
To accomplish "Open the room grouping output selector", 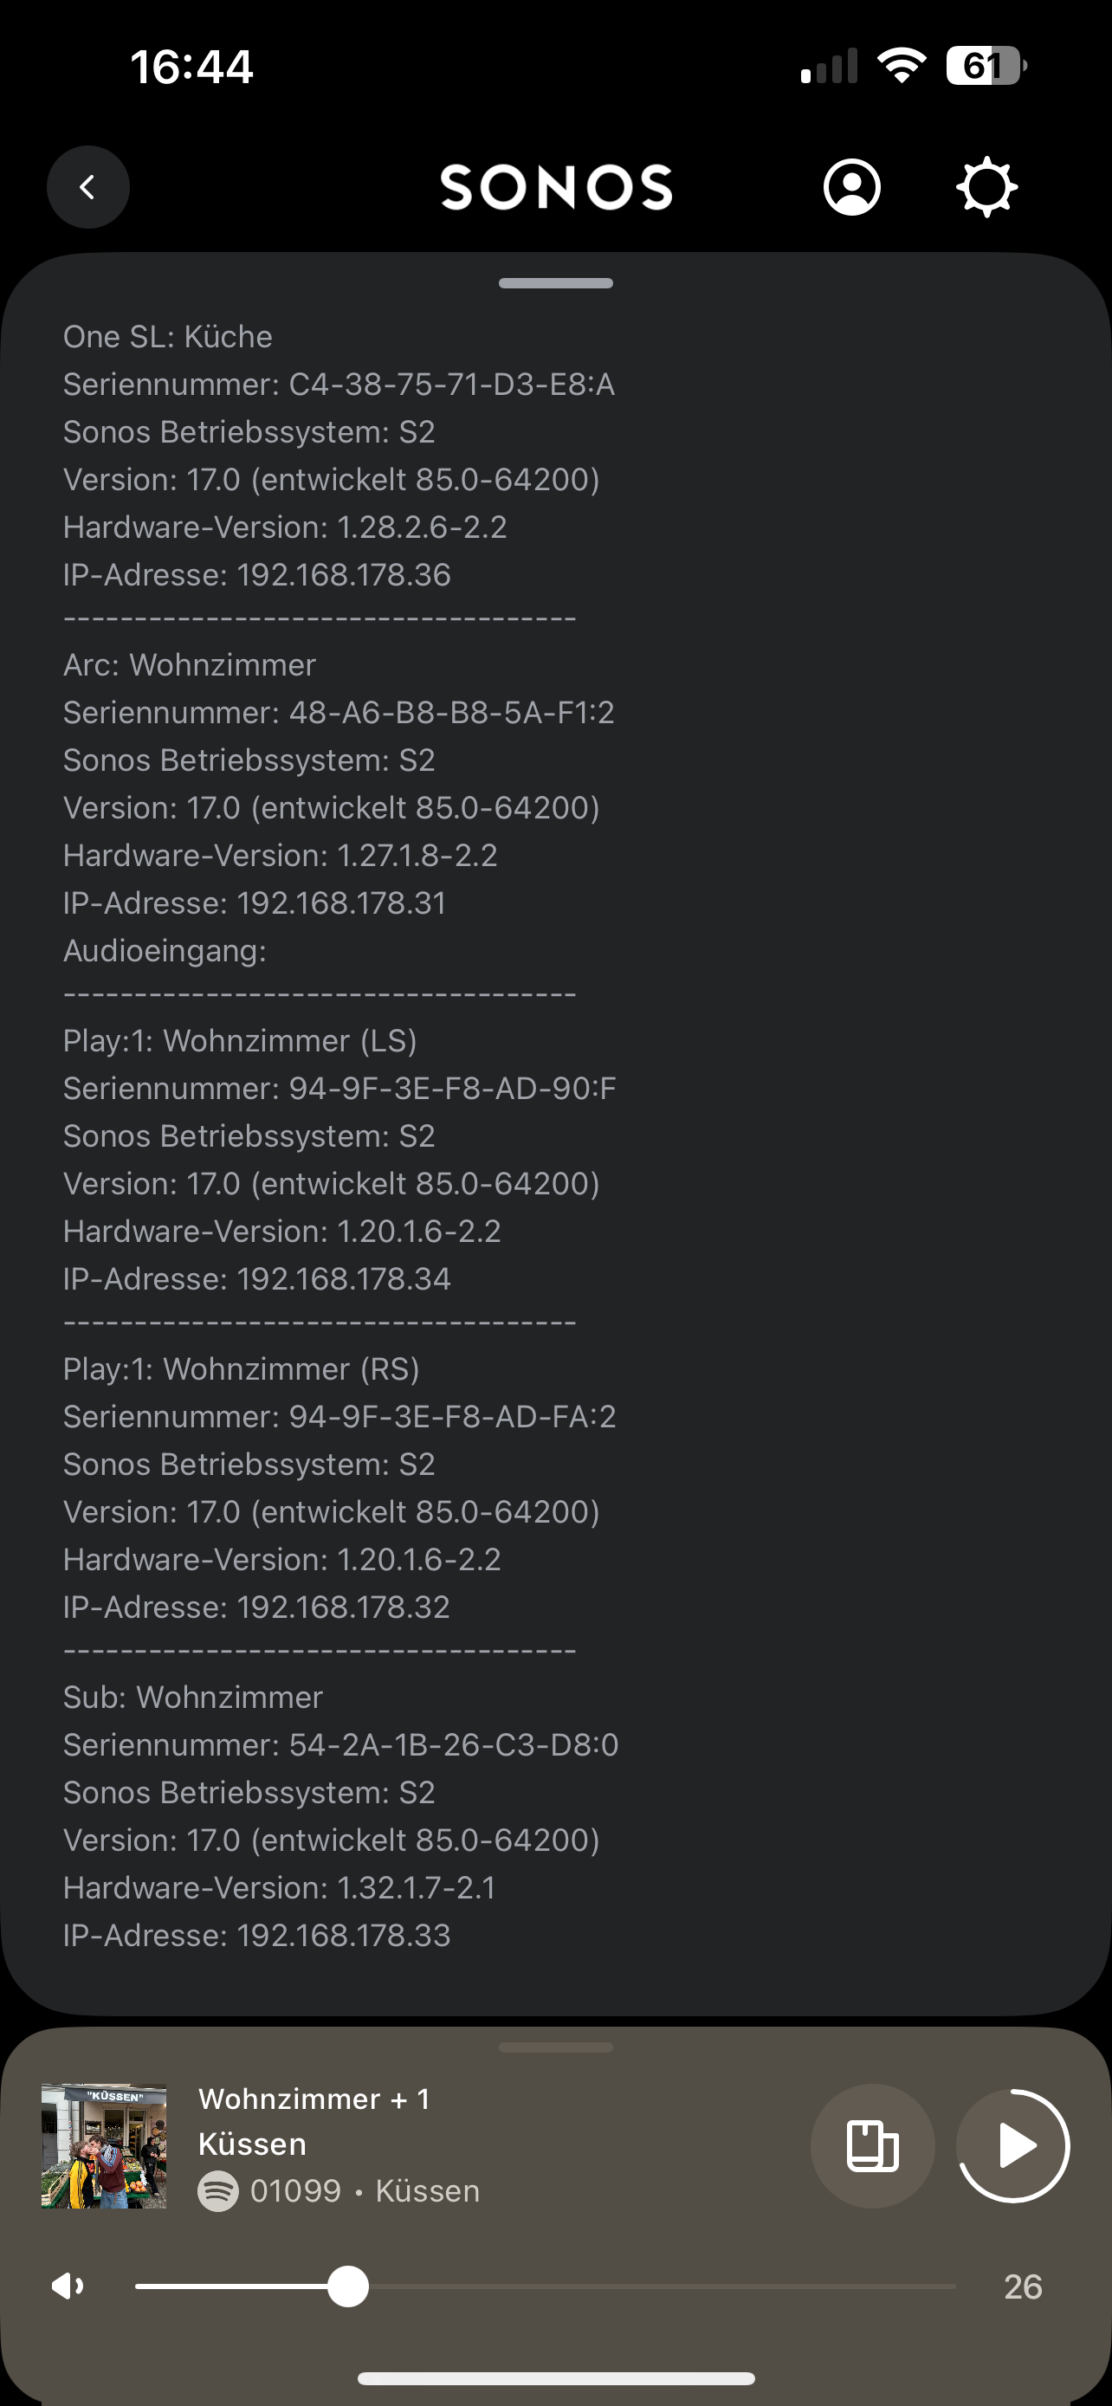I will [x=872, y=2145].
